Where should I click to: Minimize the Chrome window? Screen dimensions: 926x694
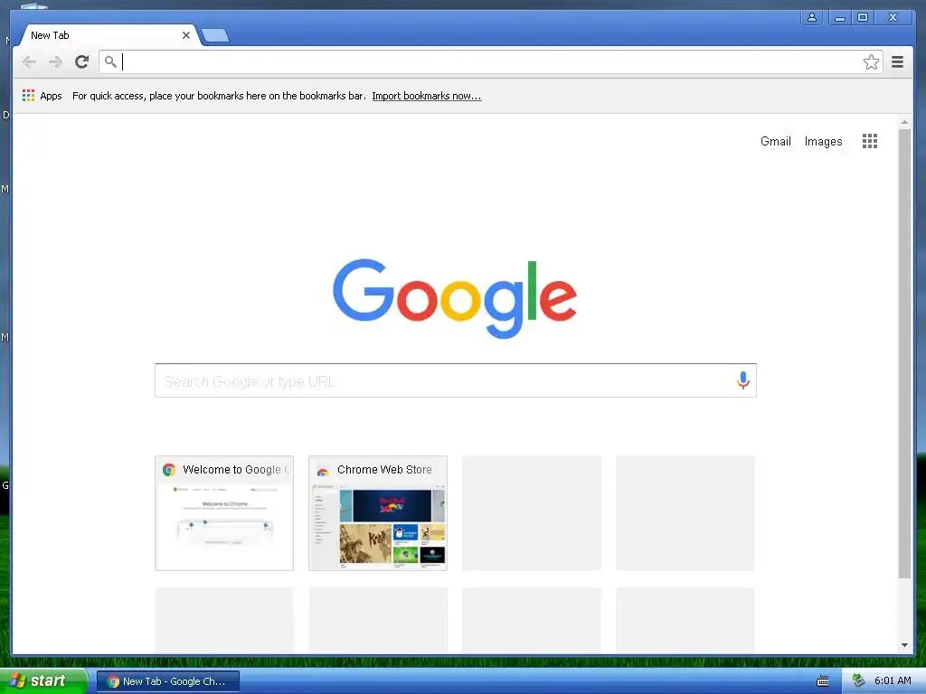coord(838,17)
